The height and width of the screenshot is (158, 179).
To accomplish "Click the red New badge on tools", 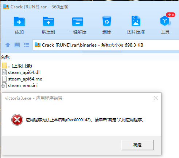I will (171, 15).
